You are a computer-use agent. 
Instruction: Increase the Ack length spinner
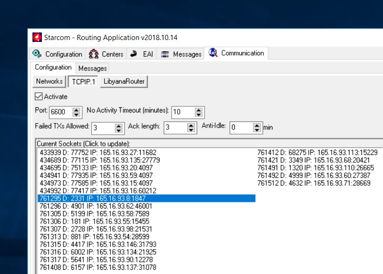[x=191, y=125]
